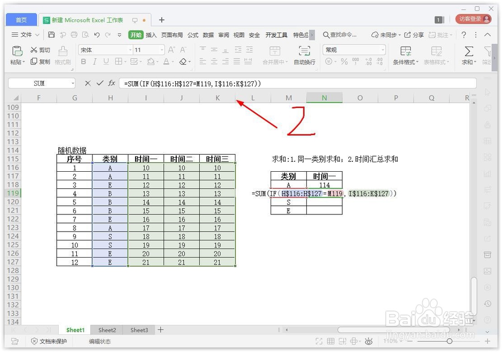
Task: Open the font name dropdown (宋体)
Action: point(131,50)
